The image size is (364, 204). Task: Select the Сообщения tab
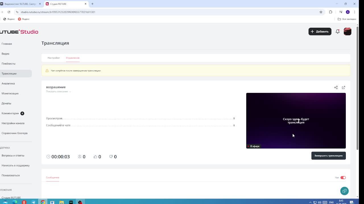53,177
